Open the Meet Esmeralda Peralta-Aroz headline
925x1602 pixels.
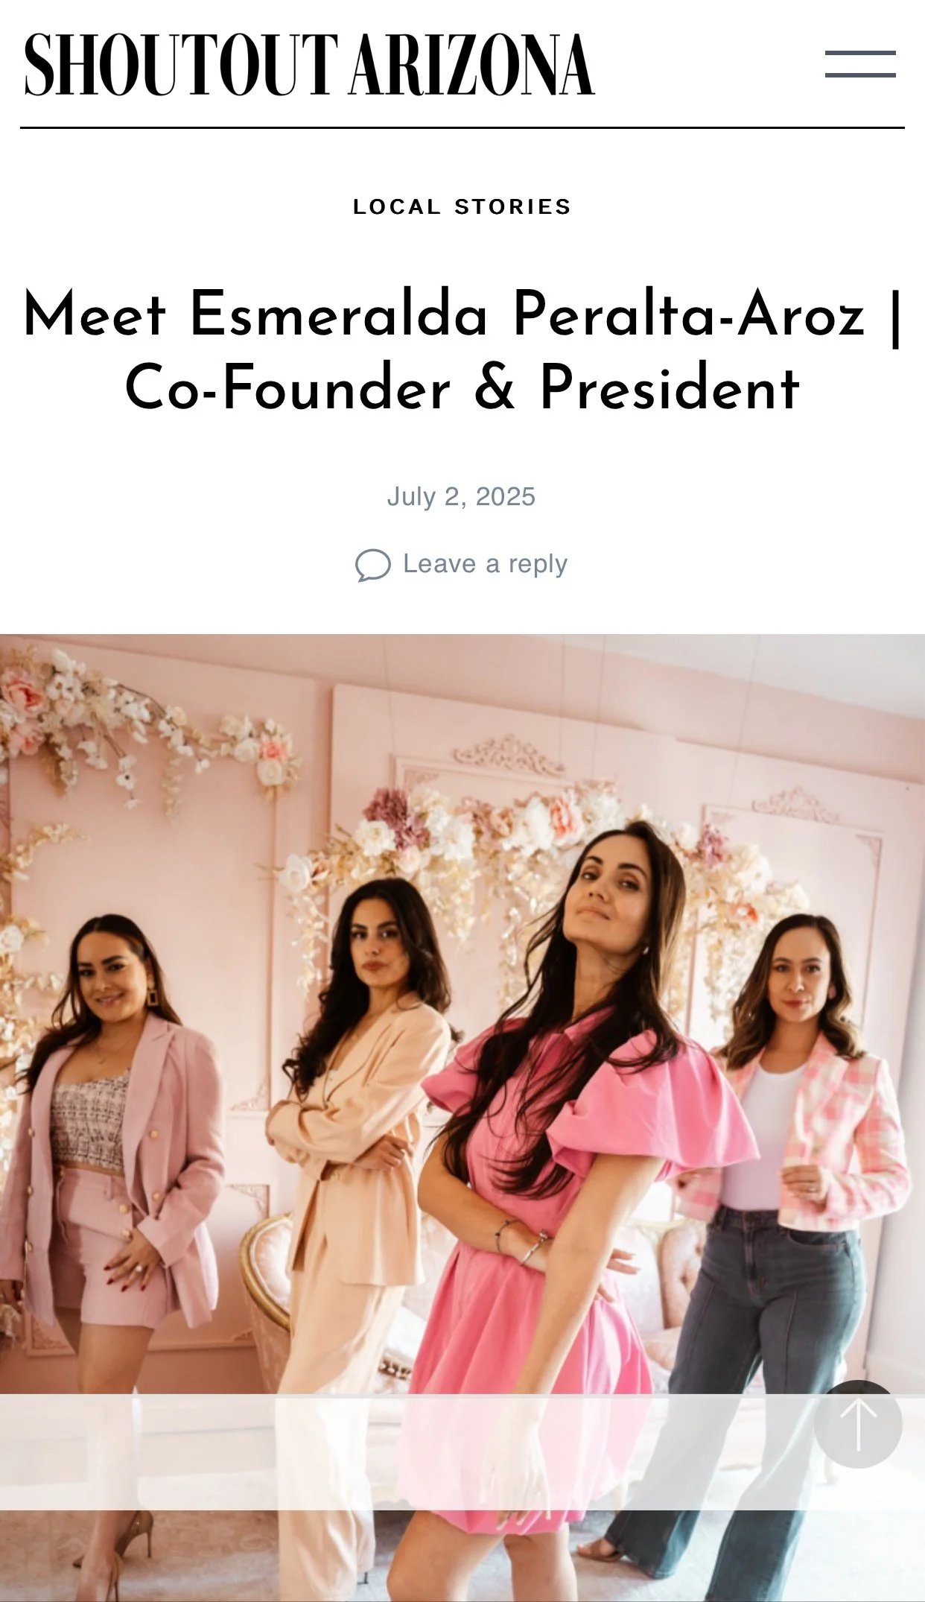tap(462, 351)
